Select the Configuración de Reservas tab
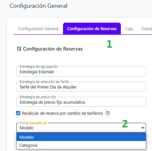The image size is (152, 151). pos(92,29)
